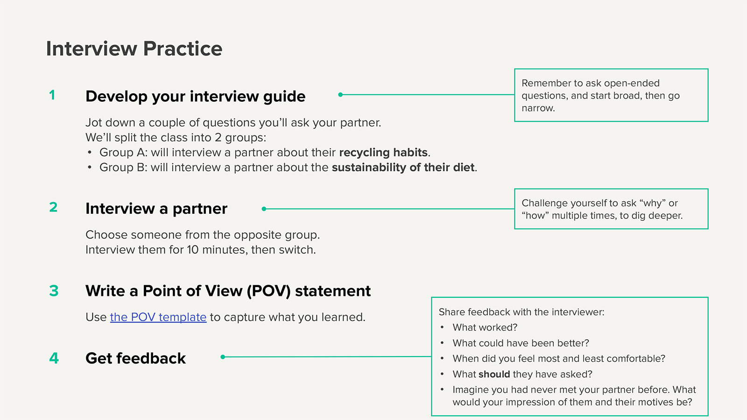Click the open-ended questions reminder callout box

coord(611,95)
